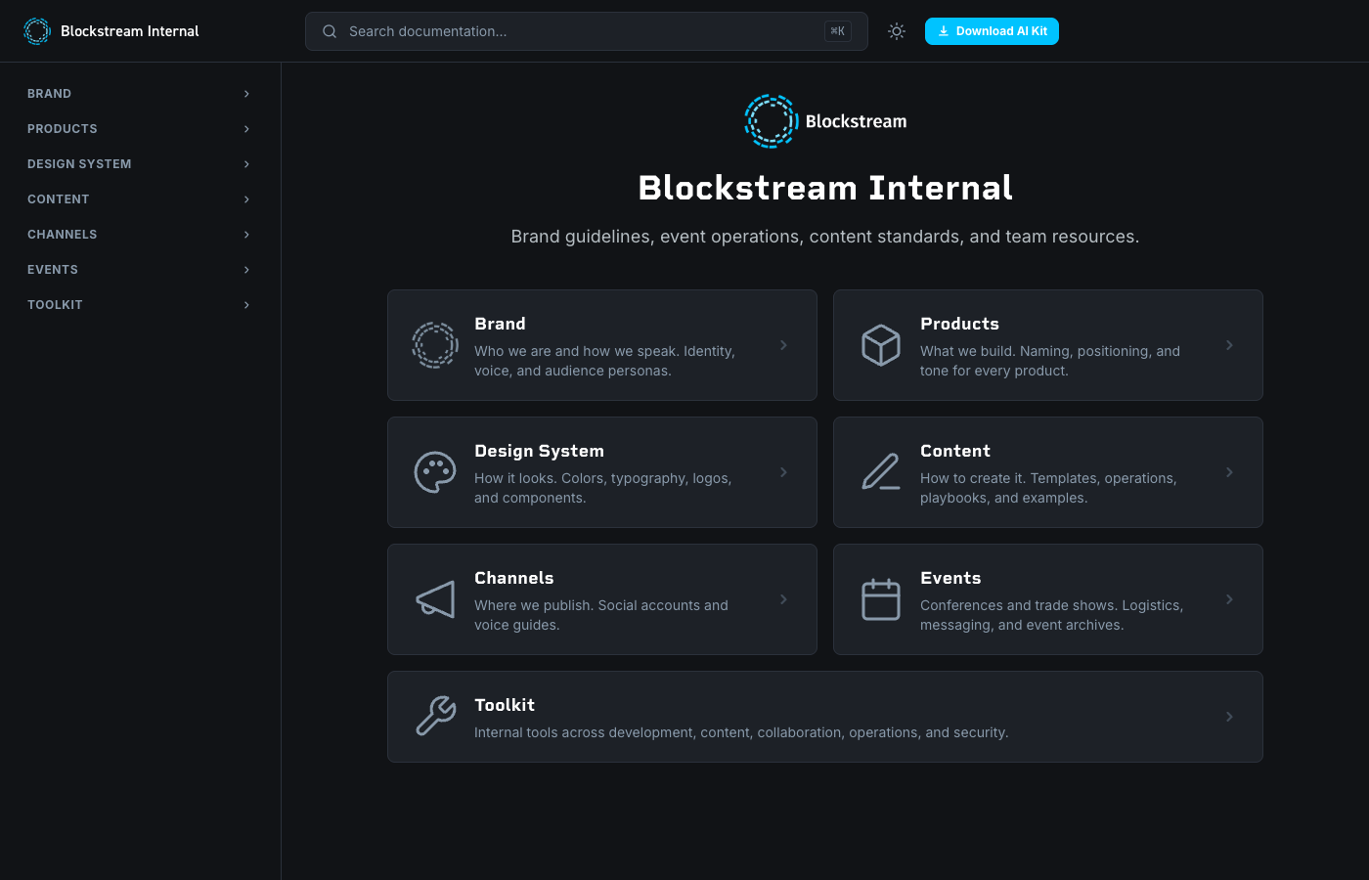
Task: Click the arrow on the Brand card
Action: tap(783, 345)
